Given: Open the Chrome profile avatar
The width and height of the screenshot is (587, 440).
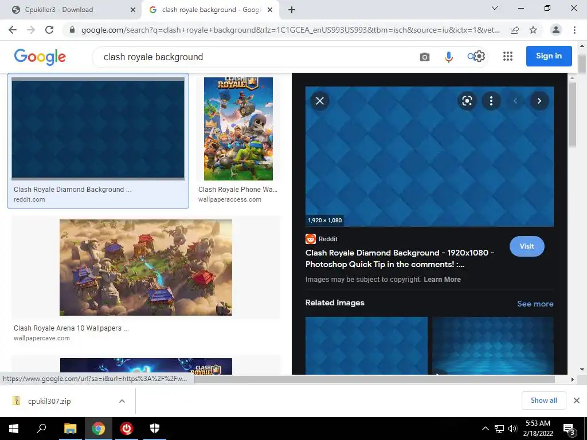Looking at the screenshot, I should [x=556, y=30].
